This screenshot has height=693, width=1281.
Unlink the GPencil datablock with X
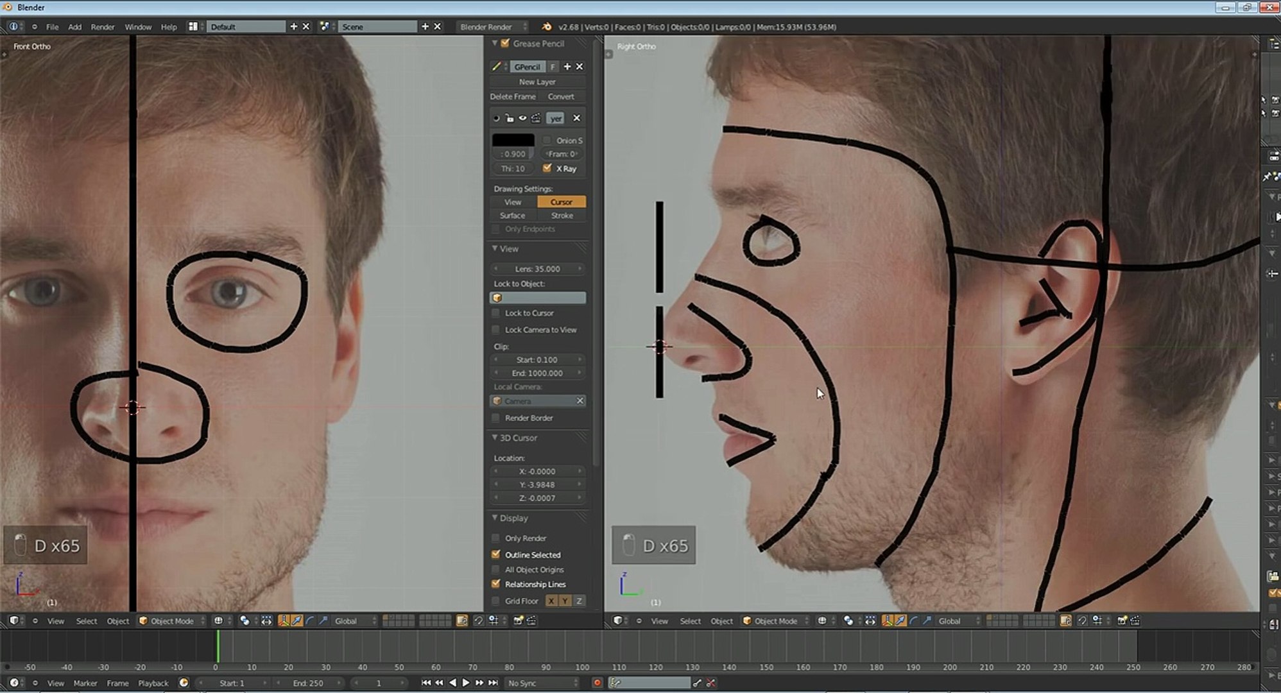pyautogui.click(x=580, y=67)
